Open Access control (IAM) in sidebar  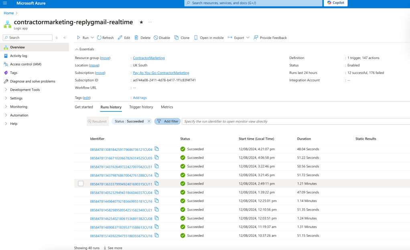[26, 64]
